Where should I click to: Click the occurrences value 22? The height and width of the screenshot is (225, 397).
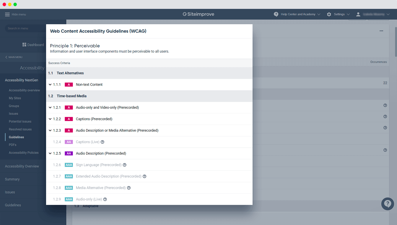pos(385,83)
